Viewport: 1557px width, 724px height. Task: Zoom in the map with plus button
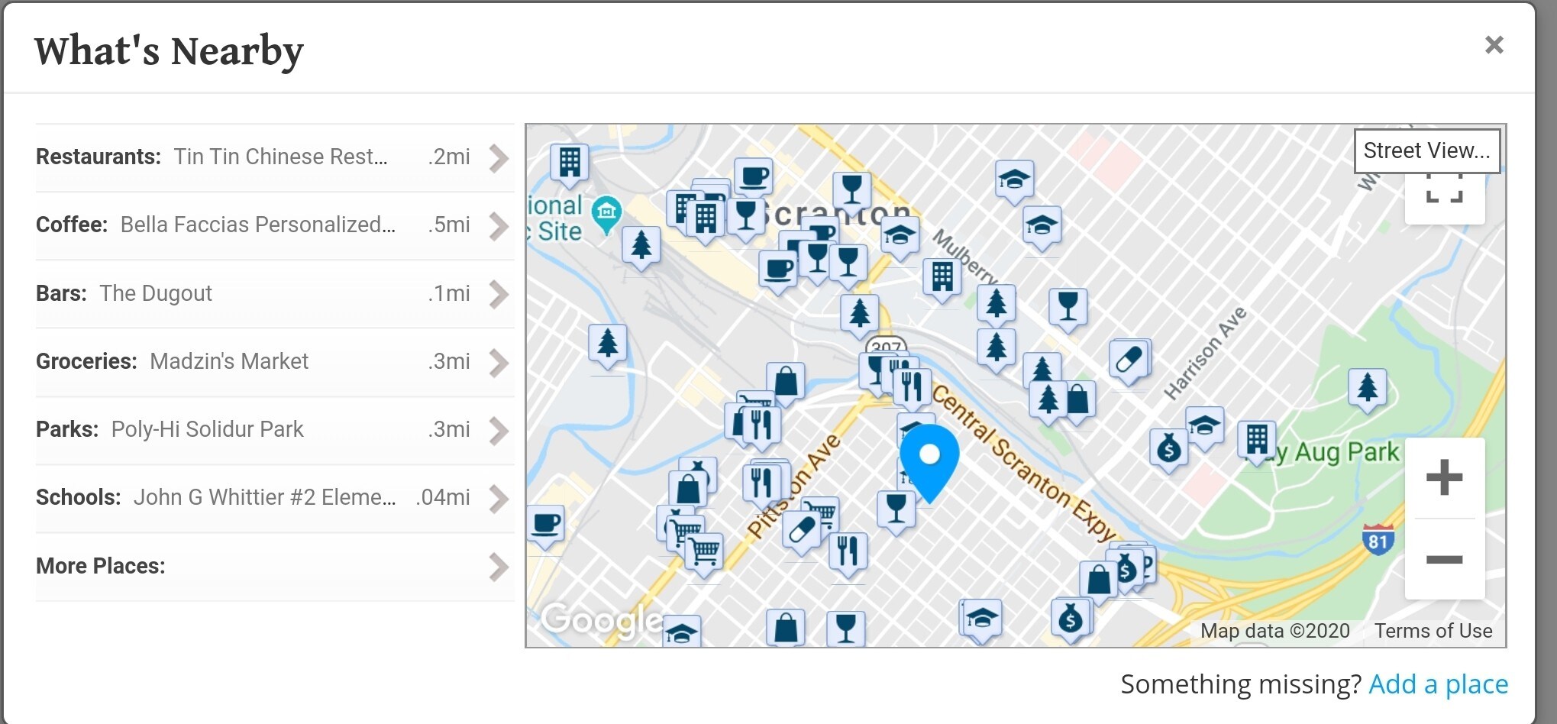tap(1444, 479)
